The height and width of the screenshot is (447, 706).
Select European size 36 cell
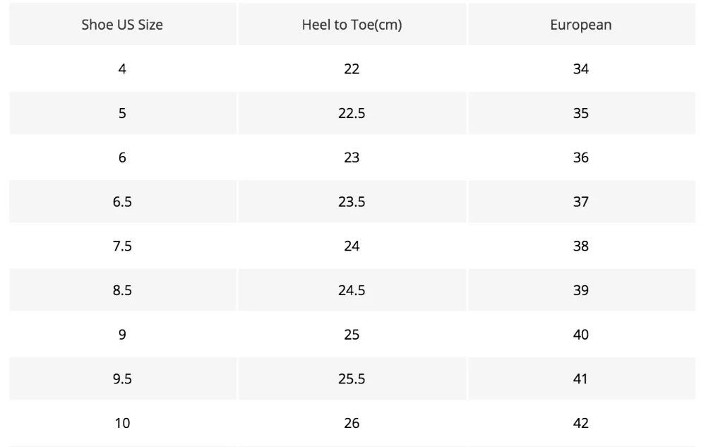(x=581, y=157)
